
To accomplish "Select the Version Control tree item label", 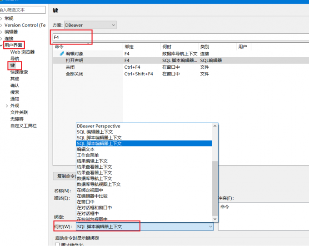I will pos(25,25).
